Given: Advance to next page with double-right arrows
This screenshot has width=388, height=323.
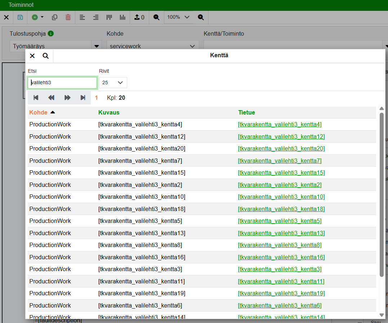Looking at the screenshot, I should [67, 98].
